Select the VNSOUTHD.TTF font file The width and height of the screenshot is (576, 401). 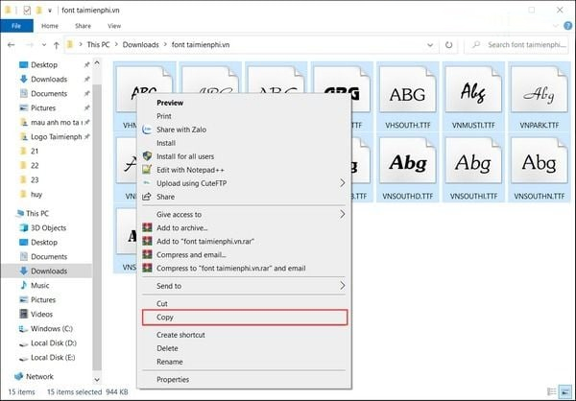click(408, 168)
